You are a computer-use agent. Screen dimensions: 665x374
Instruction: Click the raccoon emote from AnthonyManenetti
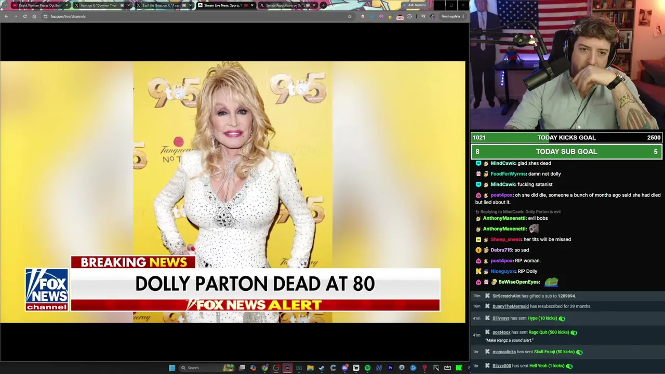pos(534,229)
